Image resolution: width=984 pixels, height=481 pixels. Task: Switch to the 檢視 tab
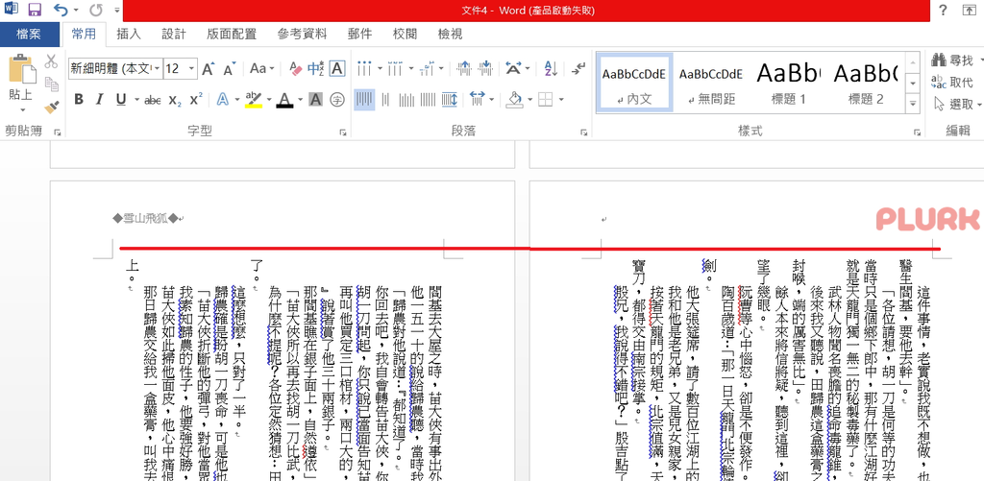tap(450, 34)
